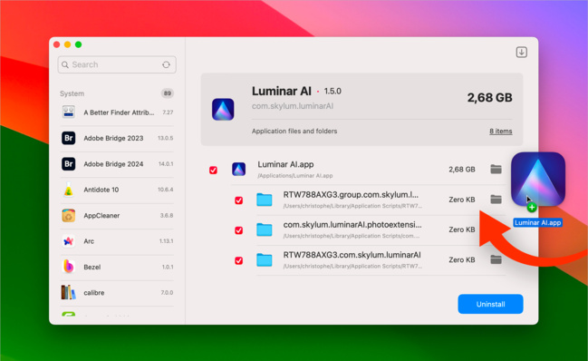Click Bezel name text in sidebar

92,267
